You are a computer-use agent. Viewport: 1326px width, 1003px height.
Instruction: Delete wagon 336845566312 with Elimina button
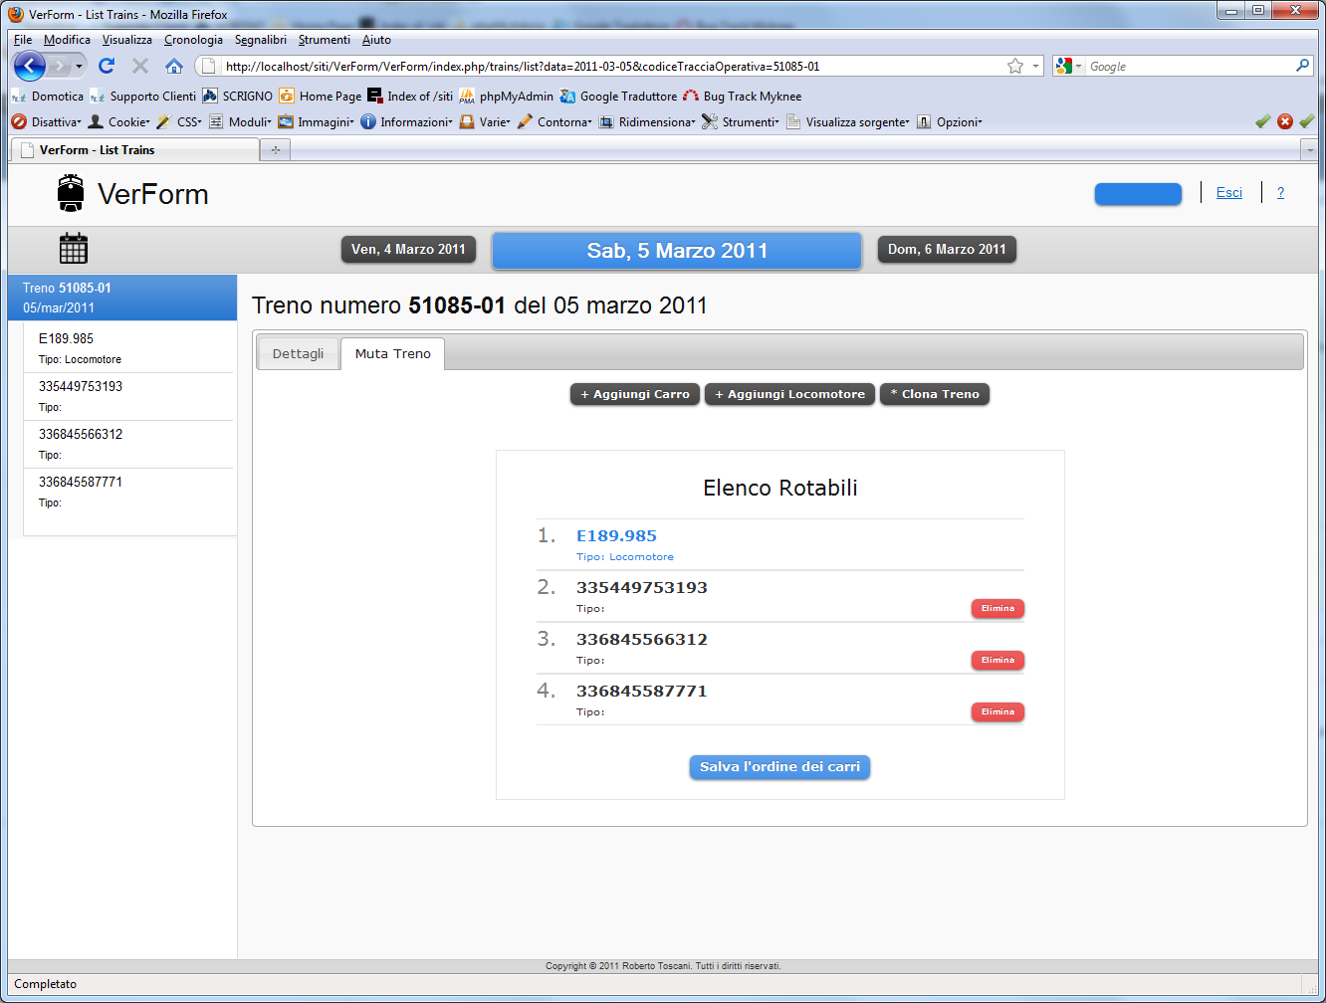tap(997, 661)
